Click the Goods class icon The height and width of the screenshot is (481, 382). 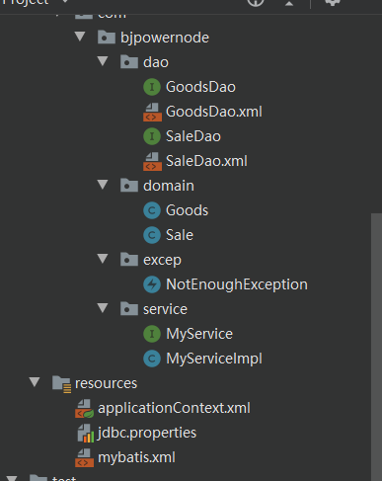click(x=152, y=210)
